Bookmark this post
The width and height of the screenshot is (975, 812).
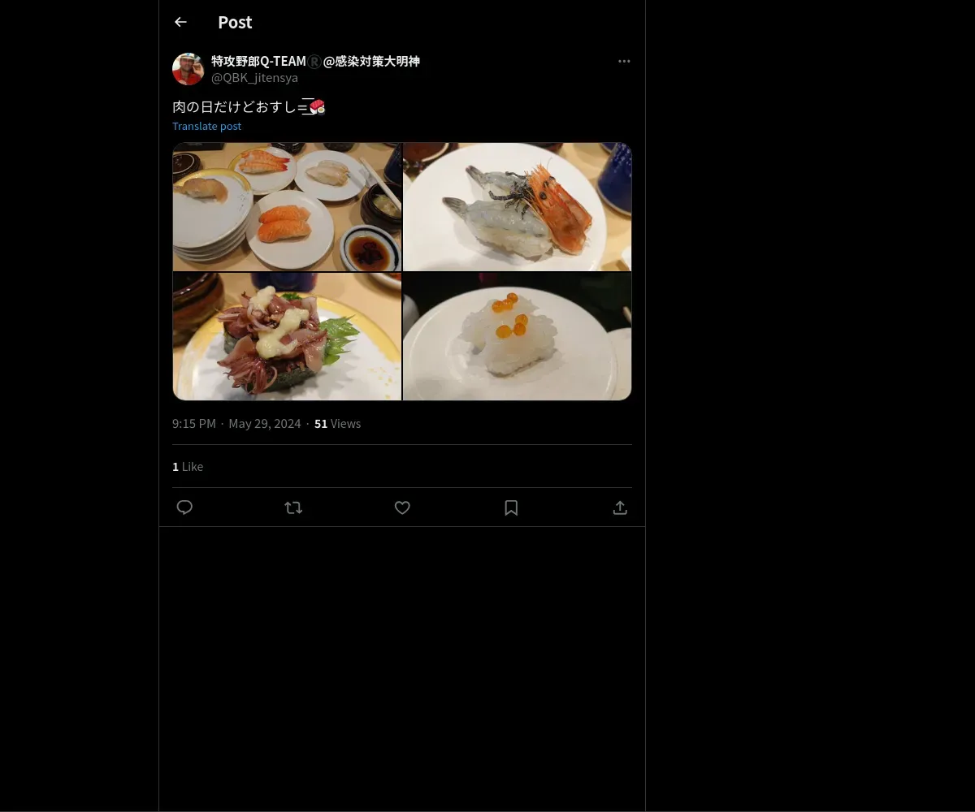pyautogui.click(x=511, y=508)
